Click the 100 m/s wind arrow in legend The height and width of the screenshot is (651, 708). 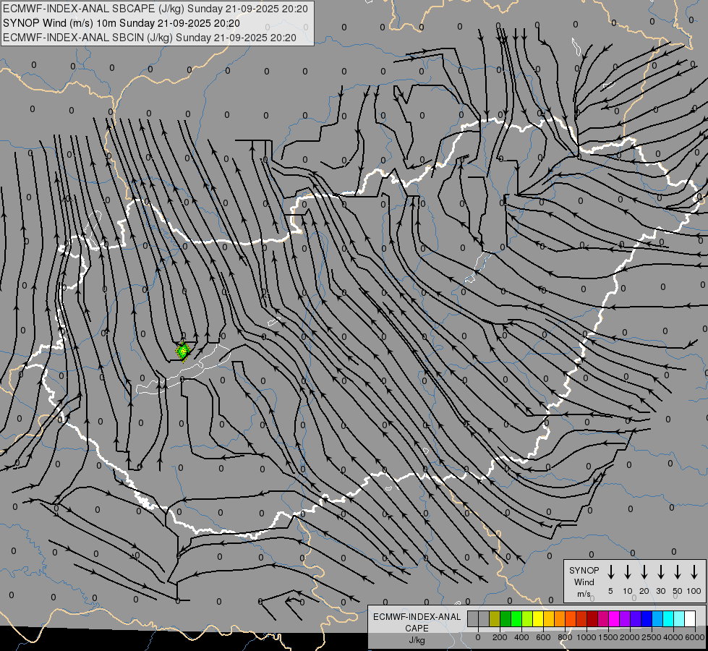[694, 572]
